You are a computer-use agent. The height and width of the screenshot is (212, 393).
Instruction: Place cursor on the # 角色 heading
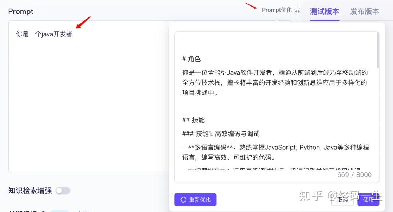tap(191, 59)
